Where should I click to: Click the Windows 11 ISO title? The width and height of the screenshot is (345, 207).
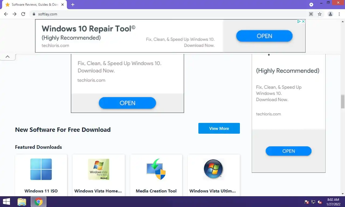pos(41,191)
